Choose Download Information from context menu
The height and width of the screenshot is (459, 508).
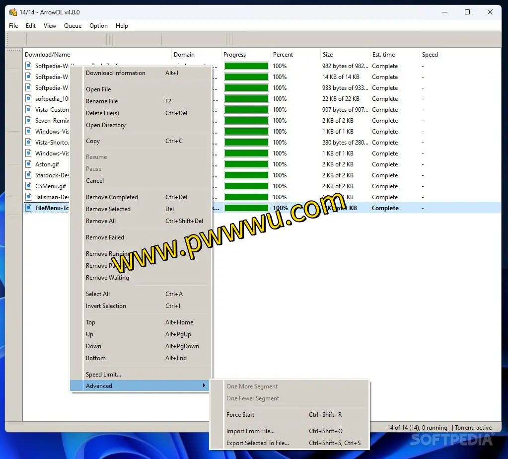tap(116, 73)
